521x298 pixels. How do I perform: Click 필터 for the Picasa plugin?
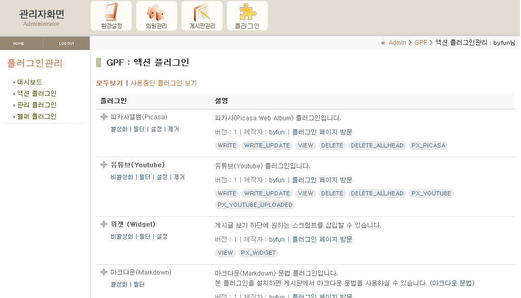click(139, 129)
